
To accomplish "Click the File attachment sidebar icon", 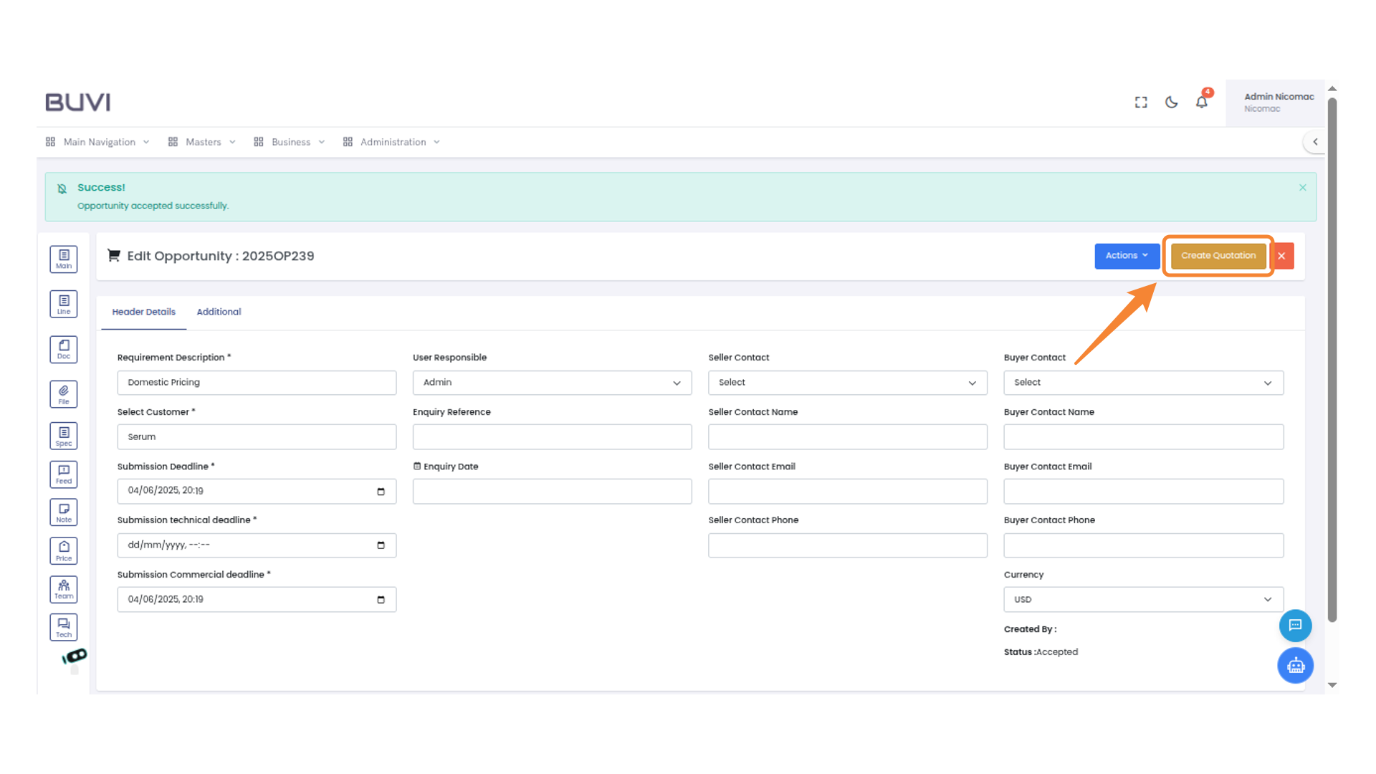I will [x=64, y=394].
